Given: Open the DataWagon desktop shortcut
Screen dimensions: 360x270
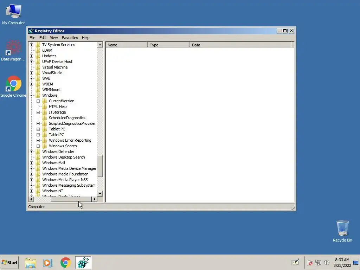Looking at the screenshot, I should 13,51.
